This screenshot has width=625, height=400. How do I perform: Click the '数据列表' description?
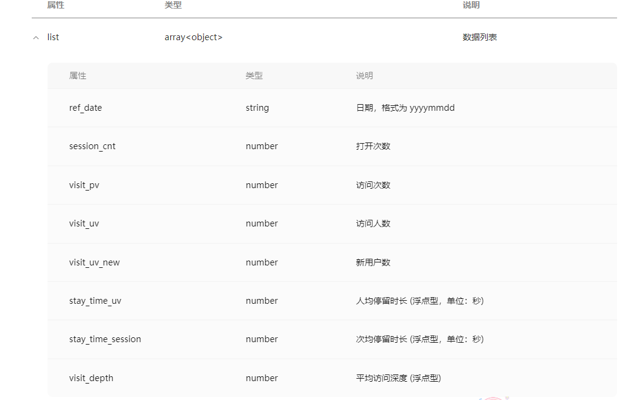[479, 37]
